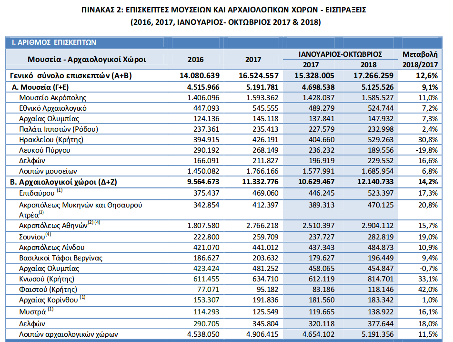Select the row label 'Β. Αρχαιολογικοί χώροι (Δ+Ζ)'
Screen dimensions: 453x342
click(63, 182)
